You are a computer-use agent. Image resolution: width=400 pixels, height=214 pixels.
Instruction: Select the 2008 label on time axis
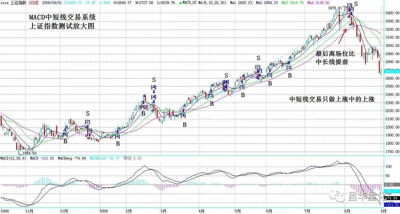(5, 211)
